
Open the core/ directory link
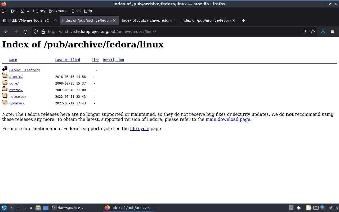(14, 83)
